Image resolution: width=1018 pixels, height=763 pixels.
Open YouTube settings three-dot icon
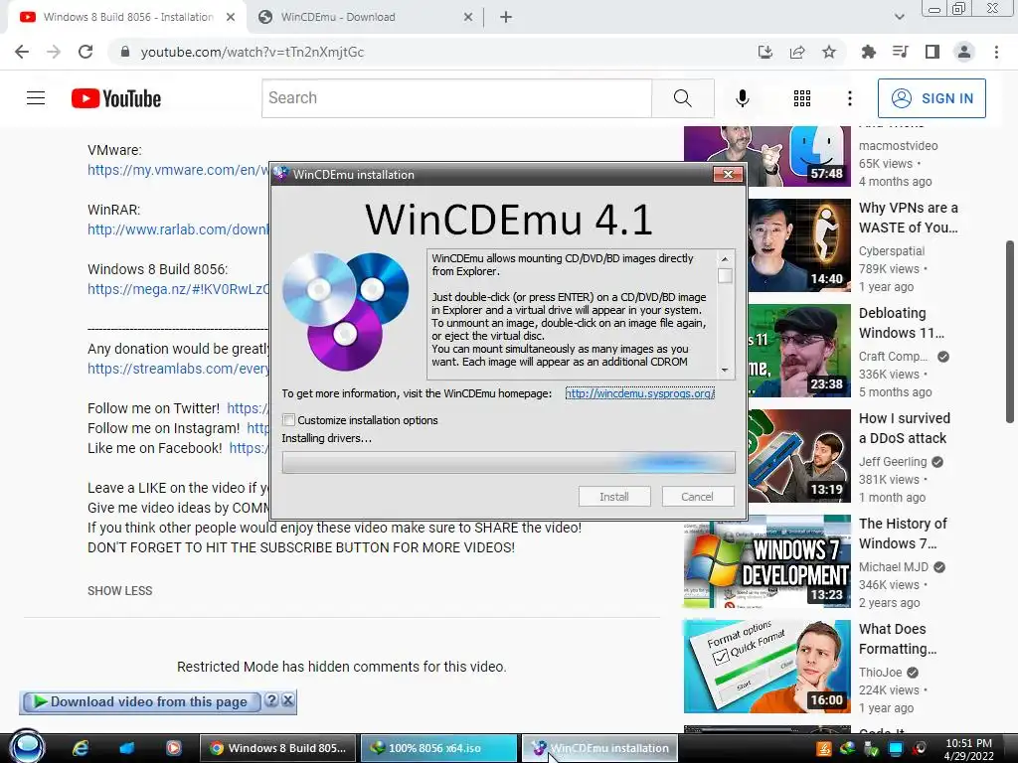[850, 98]
